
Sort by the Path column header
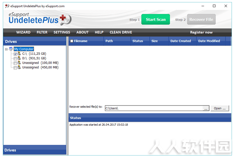tap(117, 41)
